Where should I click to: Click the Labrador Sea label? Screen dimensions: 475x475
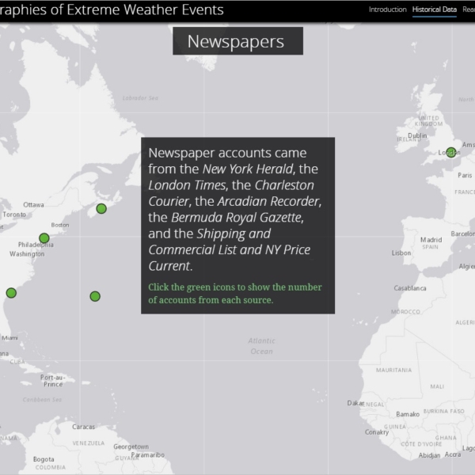[x=140, y=98]
